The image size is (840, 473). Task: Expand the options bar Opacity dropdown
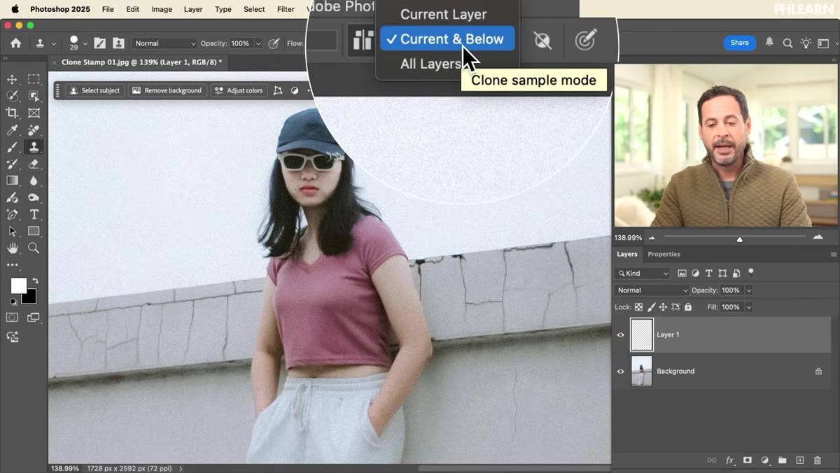tap(258, 43)
